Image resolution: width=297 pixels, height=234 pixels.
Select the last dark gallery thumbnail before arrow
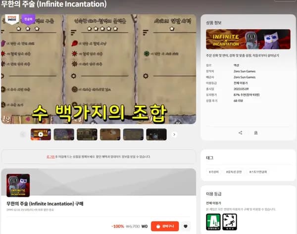coord(156,135)
